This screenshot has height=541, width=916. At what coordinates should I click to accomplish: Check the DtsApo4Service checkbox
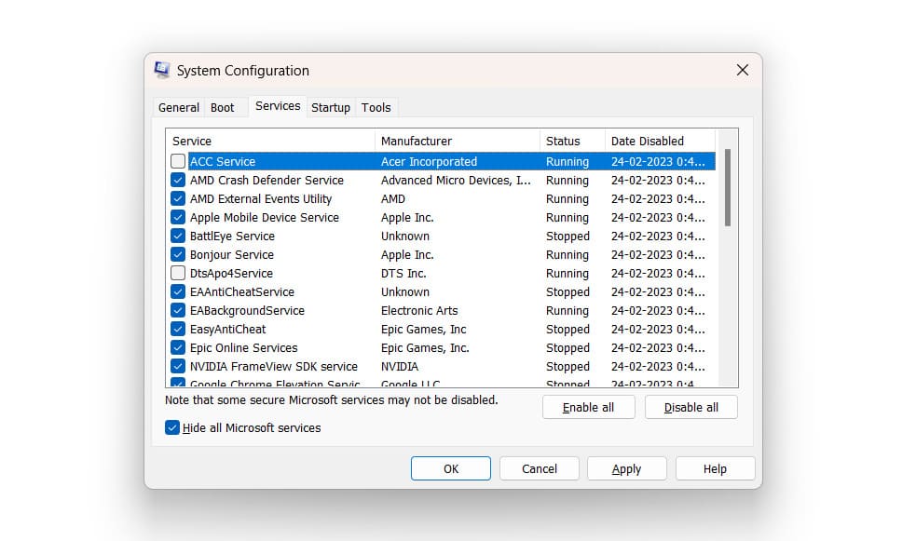click(178, 273)
